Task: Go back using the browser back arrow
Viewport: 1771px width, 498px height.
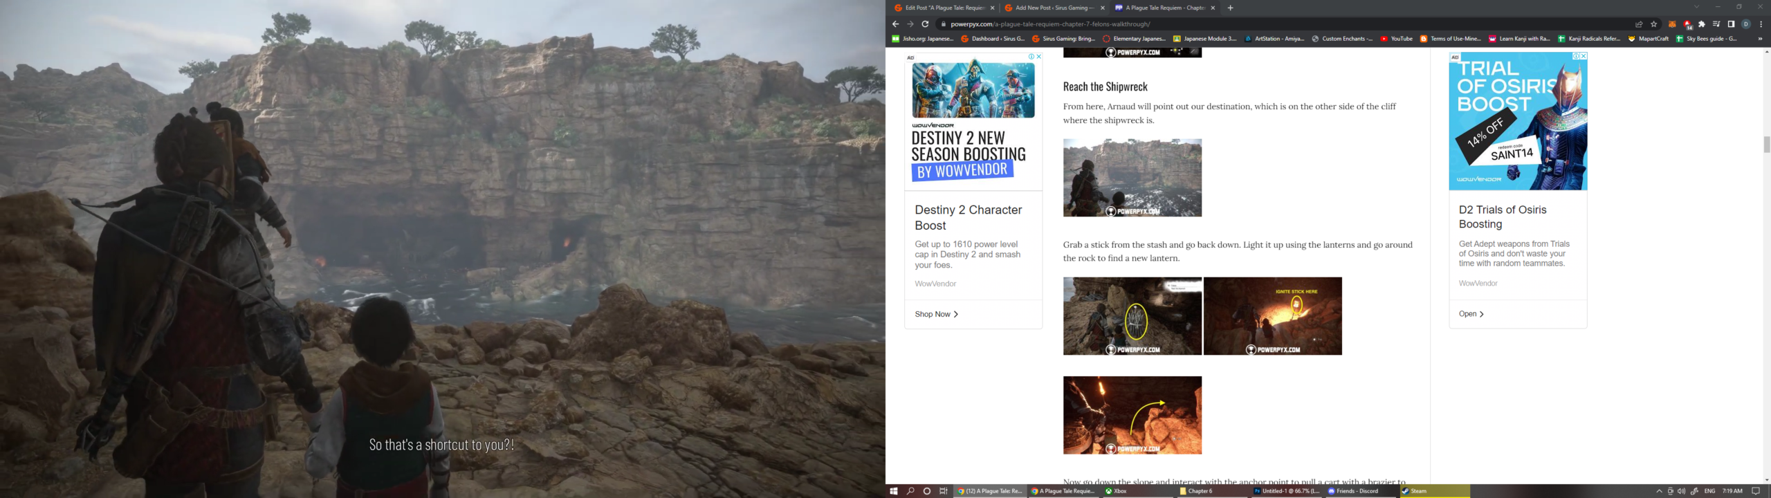Action: click(x=895, y=24)
